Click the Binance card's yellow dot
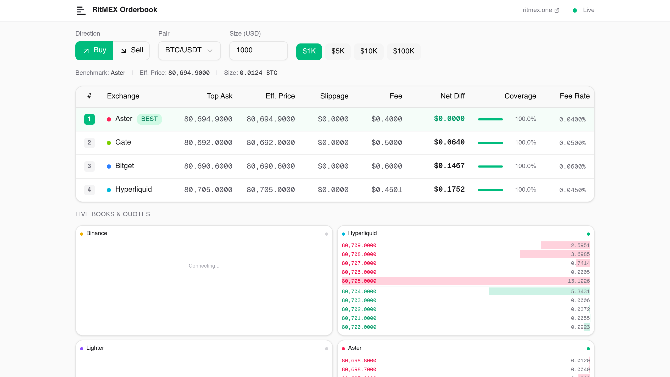The height and width of the screenshot is (377, 670). tap(82, 234)
